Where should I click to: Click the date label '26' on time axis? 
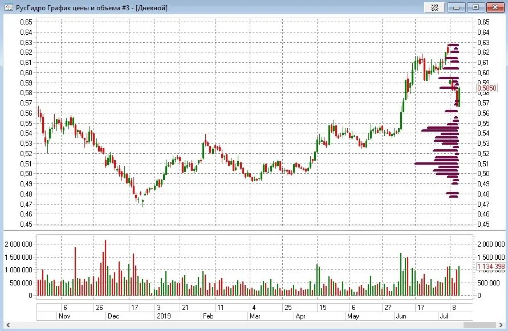(x=99, y=308)
